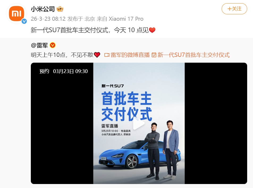Viewport: 253px width, 188px height.
Task: Click the crown membership badge icon
Action: click(60, 9)
